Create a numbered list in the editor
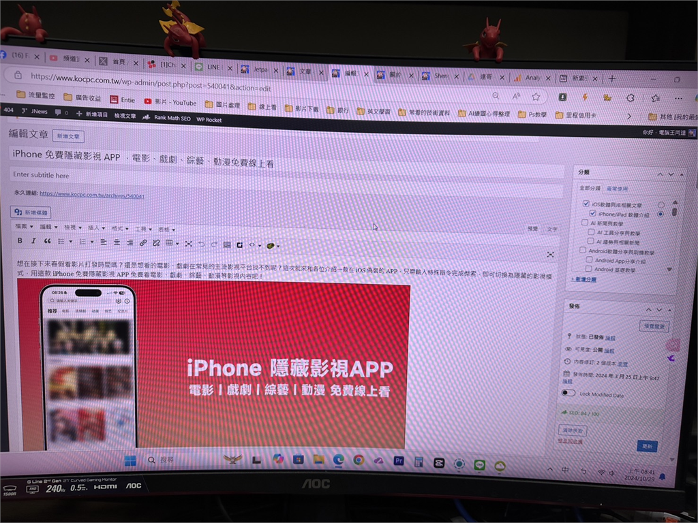The height and width of the screenshot is (523, 698). [x=82, y=242]
